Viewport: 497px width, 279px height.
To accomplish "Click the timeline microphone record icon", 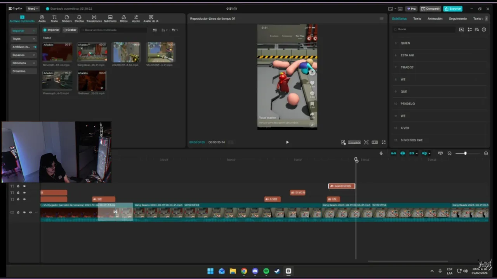I will click(x=381, y=153).
